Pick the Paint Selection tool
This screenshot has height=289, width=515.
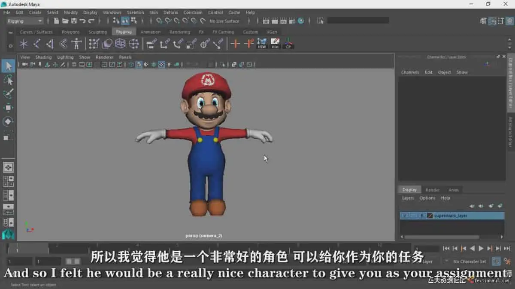click(x=8, y=94)
